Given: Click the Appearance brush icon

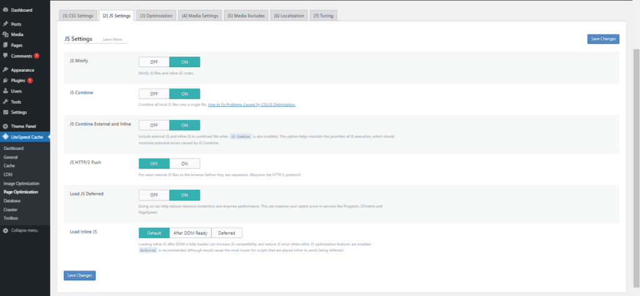Looking at the screenshot, I should click(6, 70).
